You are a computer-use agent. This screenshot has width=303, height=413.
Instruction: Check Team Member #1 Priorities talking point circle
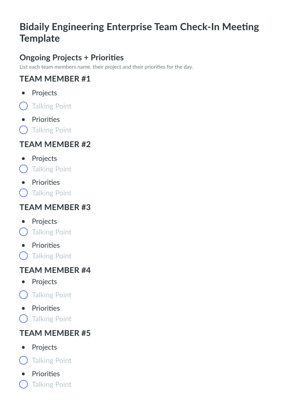click(x=23, y=130)
